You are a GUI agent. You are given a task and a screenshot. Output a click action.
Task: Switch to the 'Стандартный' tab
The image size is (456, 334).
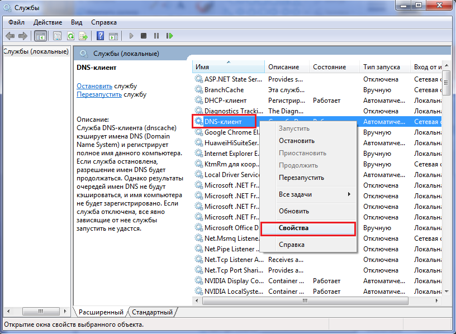click(x=153, y=312)
